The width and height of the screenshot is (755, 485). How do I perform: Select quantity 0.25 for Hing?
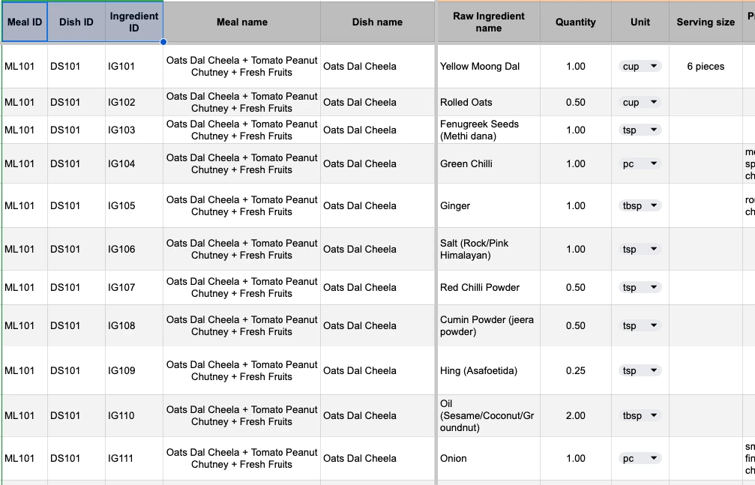coord(575,370)
